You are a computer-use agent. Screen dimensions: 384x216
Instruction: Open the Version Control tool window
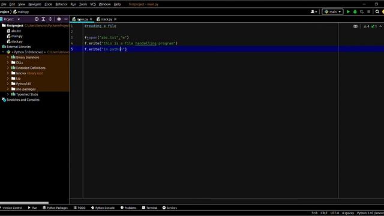pyautogui.click(x=11, y=208)
